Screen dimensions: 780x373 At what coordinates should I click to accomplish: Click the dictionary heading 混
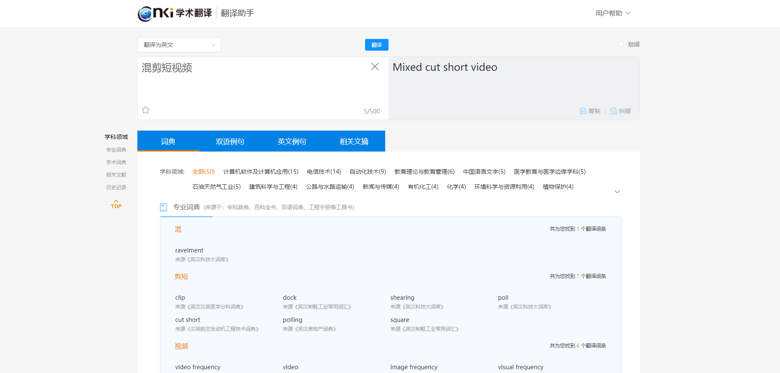point(178,229)
